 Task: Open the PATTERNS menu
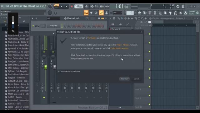click(x=18, y=6)
